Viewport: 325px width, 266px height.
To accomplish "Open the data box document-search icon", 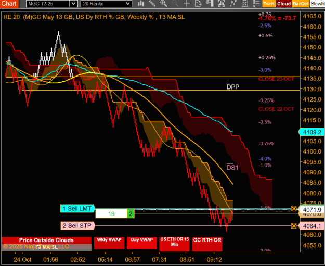I will 198,4.
